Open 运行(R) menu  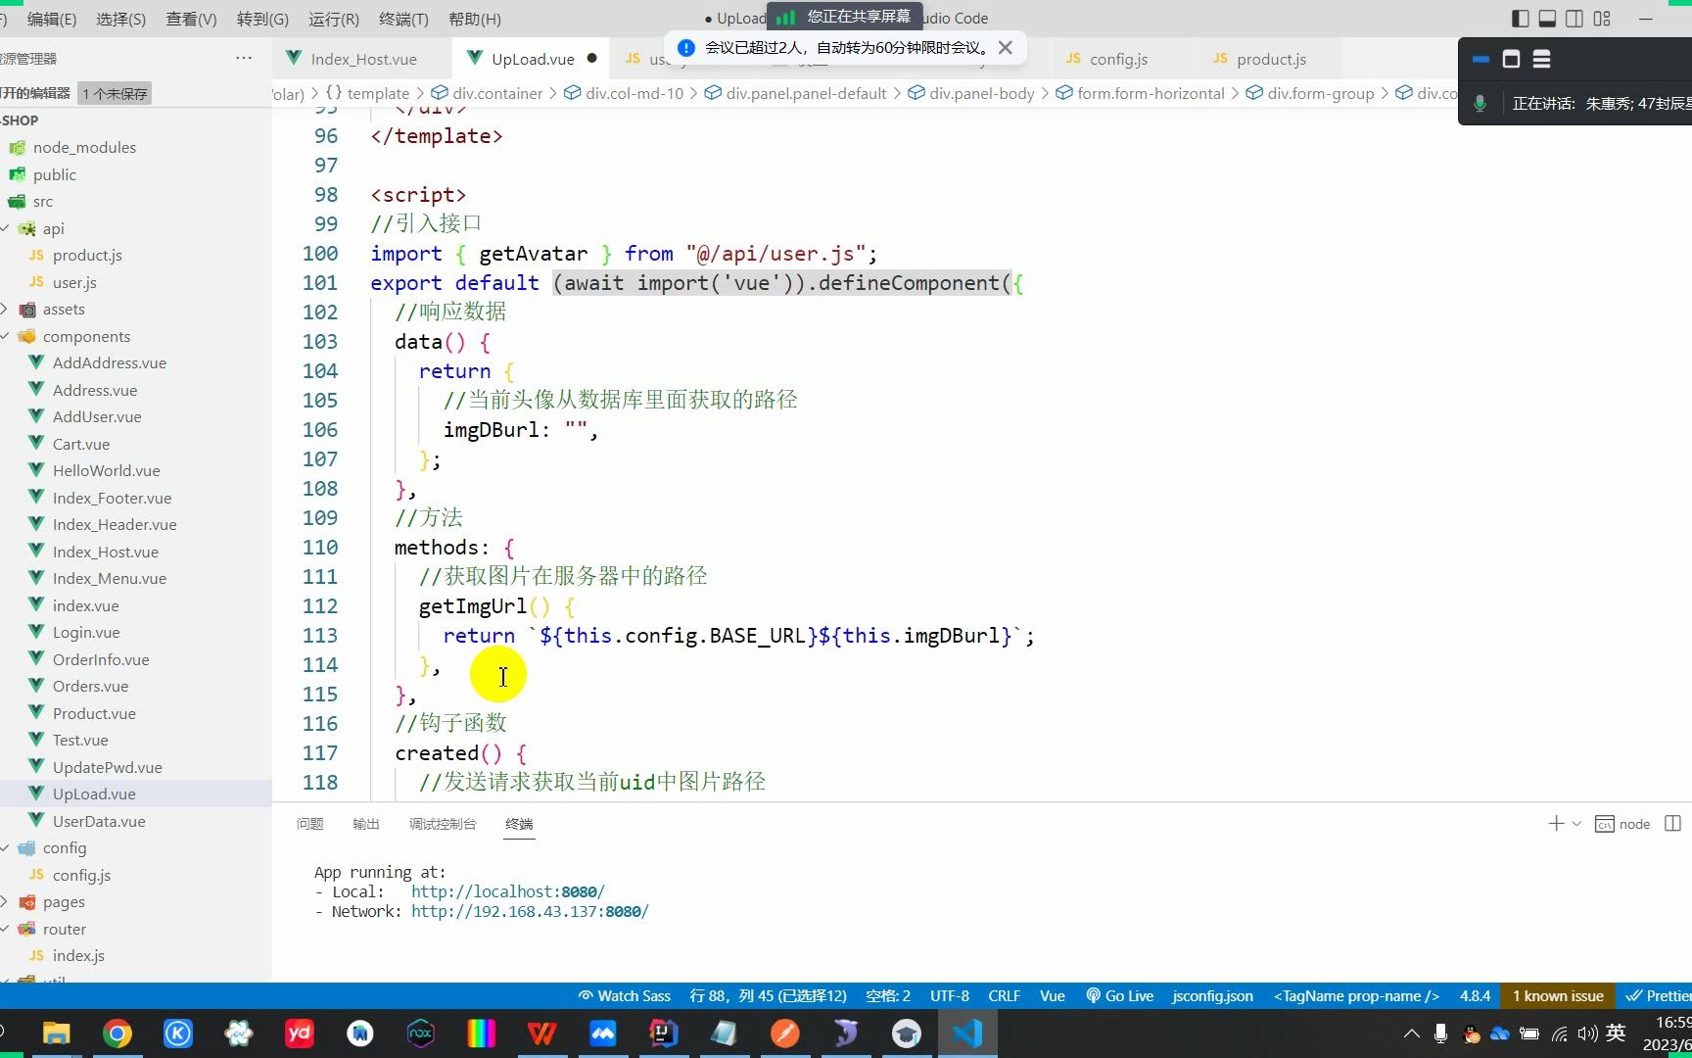[x=333, y=19]
